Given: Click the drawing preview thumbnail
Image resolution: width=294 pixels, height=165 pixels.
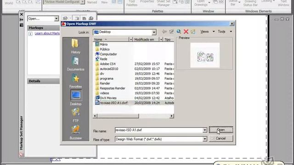Looking at the screenshot, I should (205, 55).
